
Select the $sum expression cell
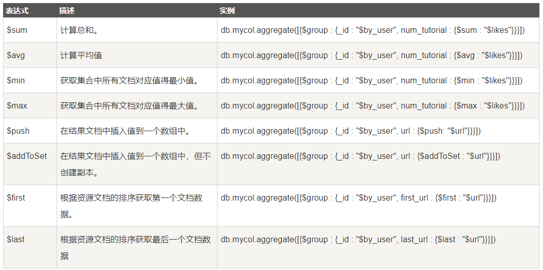click(17, 30)
